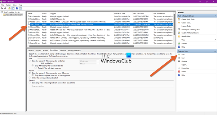This screenshot has width=217, height=115.
Task: Click the Disable down-arrow icon
Action: pyautogui.click(x=179, y=61)
